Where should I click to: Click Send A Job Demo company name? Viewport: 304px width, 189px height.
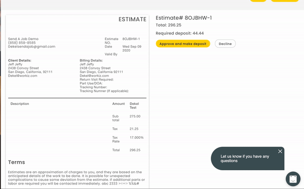coord(23,39)
